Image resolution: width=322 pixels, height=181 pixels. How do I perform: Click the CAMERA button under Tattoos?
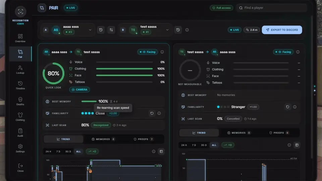pyautogui.click(x=79, y=90)
